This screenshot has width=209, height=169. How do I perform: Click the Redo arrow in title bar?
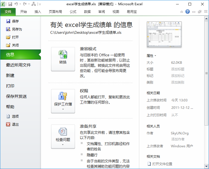tap(25, 4)
